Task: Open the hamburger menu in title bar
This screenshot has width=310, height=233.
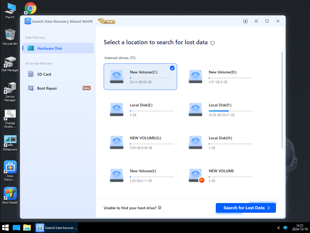Action: (x=256, y=21)
